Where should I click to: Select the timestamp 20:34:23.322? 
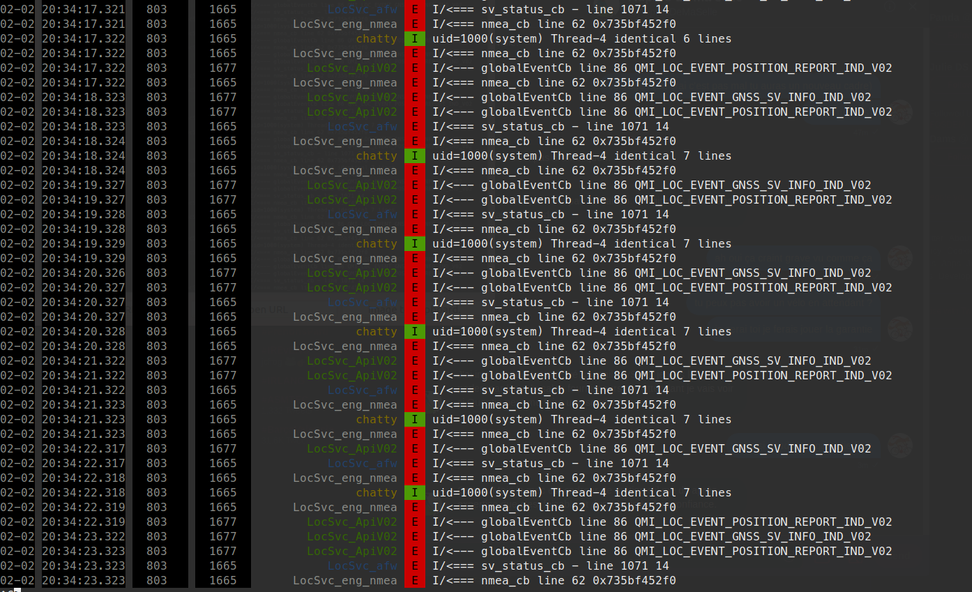click(x=84, y=537)
